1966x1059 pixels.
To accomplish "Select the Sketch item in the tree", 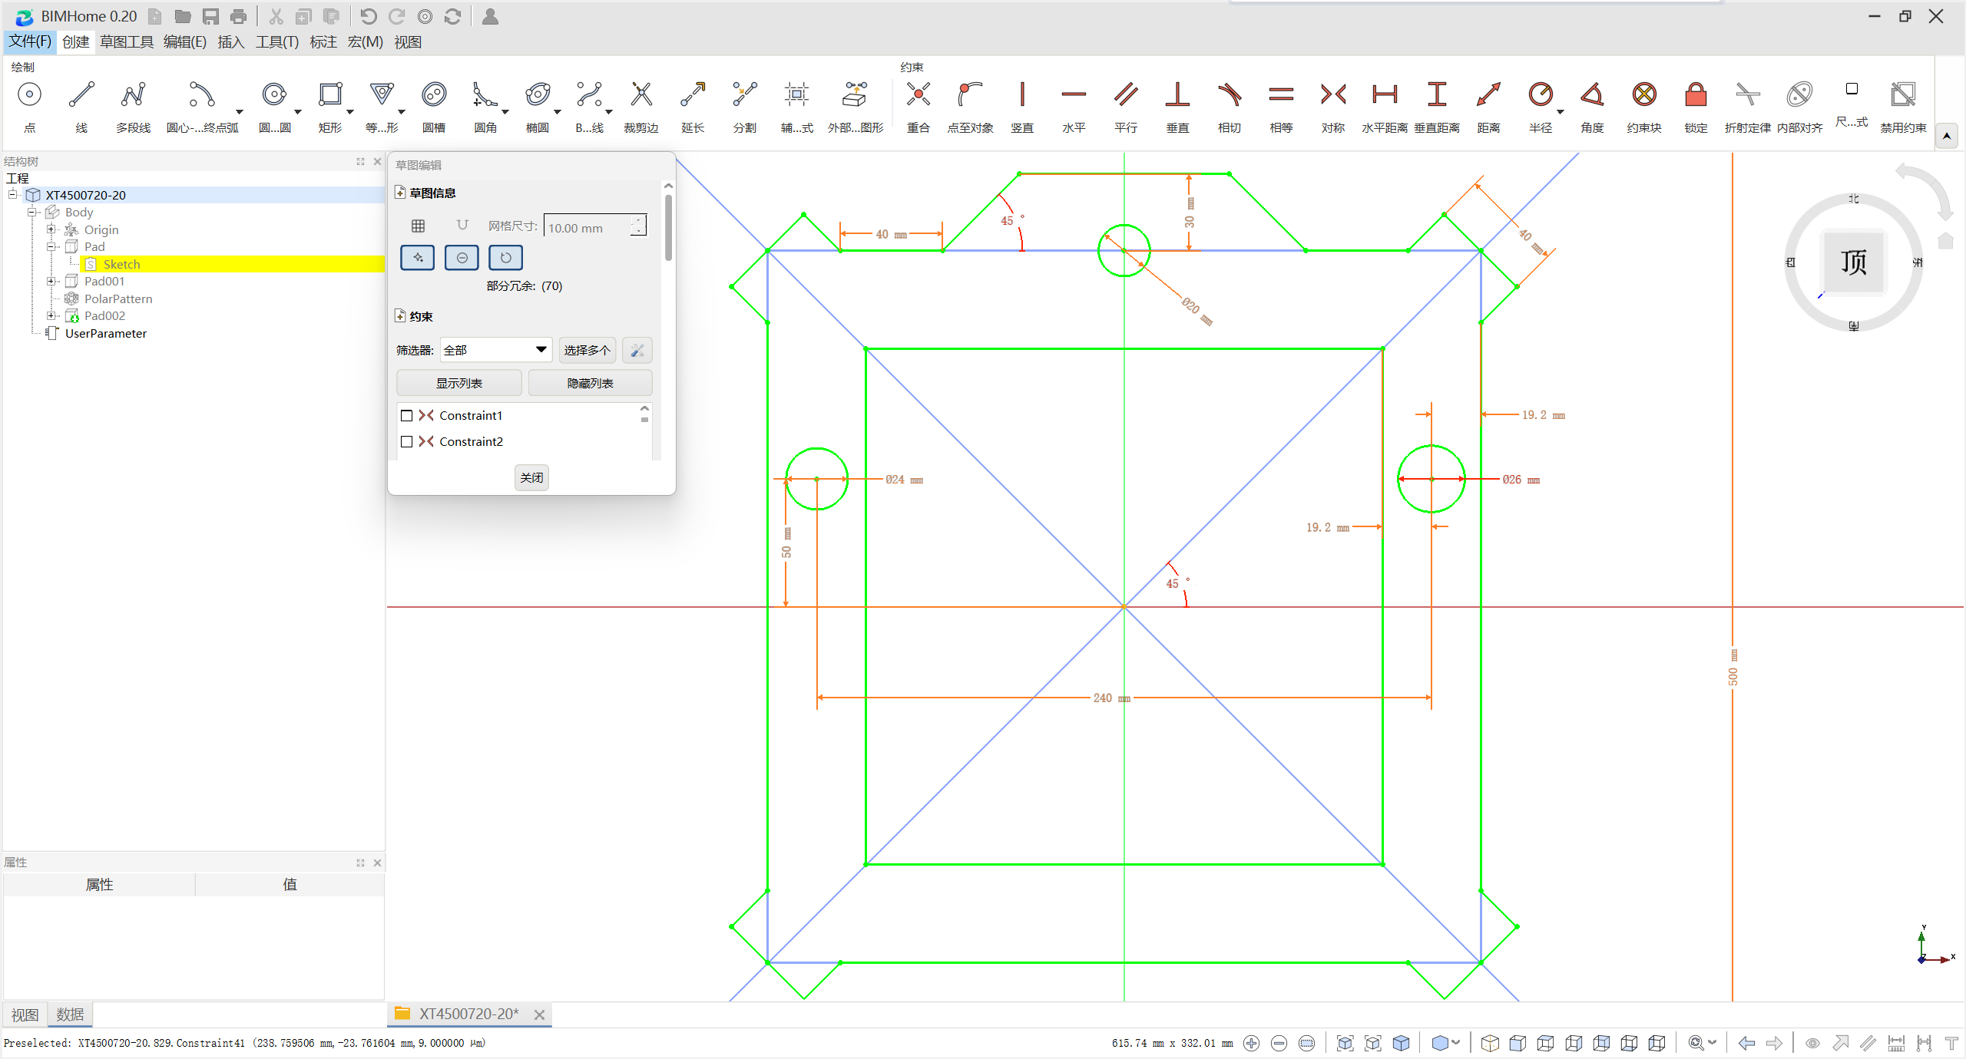I will pyautogui.click(x=121, y=264).
